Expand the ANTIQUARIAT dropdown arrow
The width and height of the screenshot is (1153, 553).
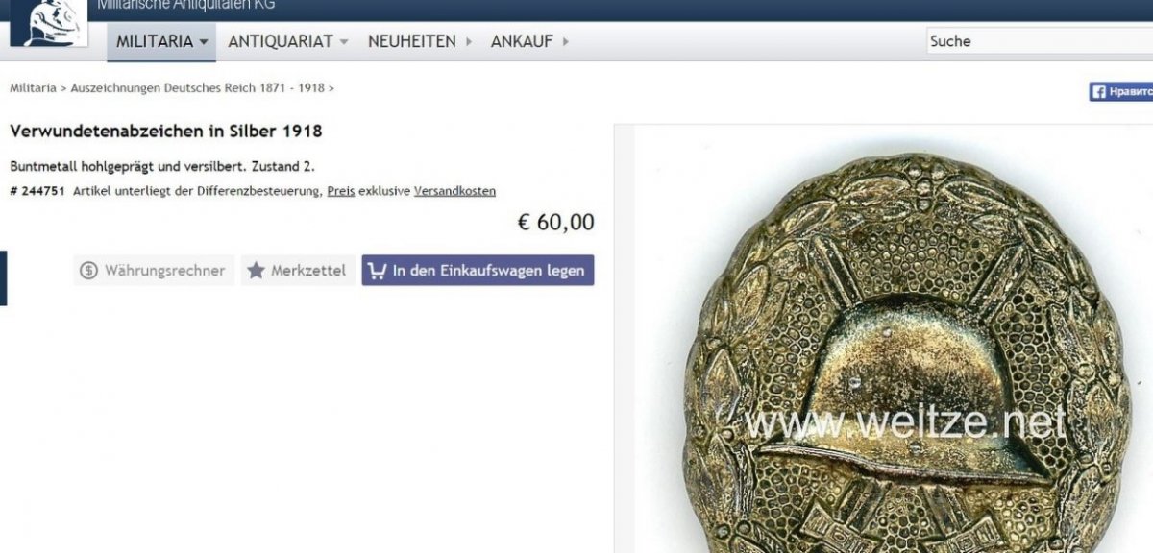pos(344,42)
